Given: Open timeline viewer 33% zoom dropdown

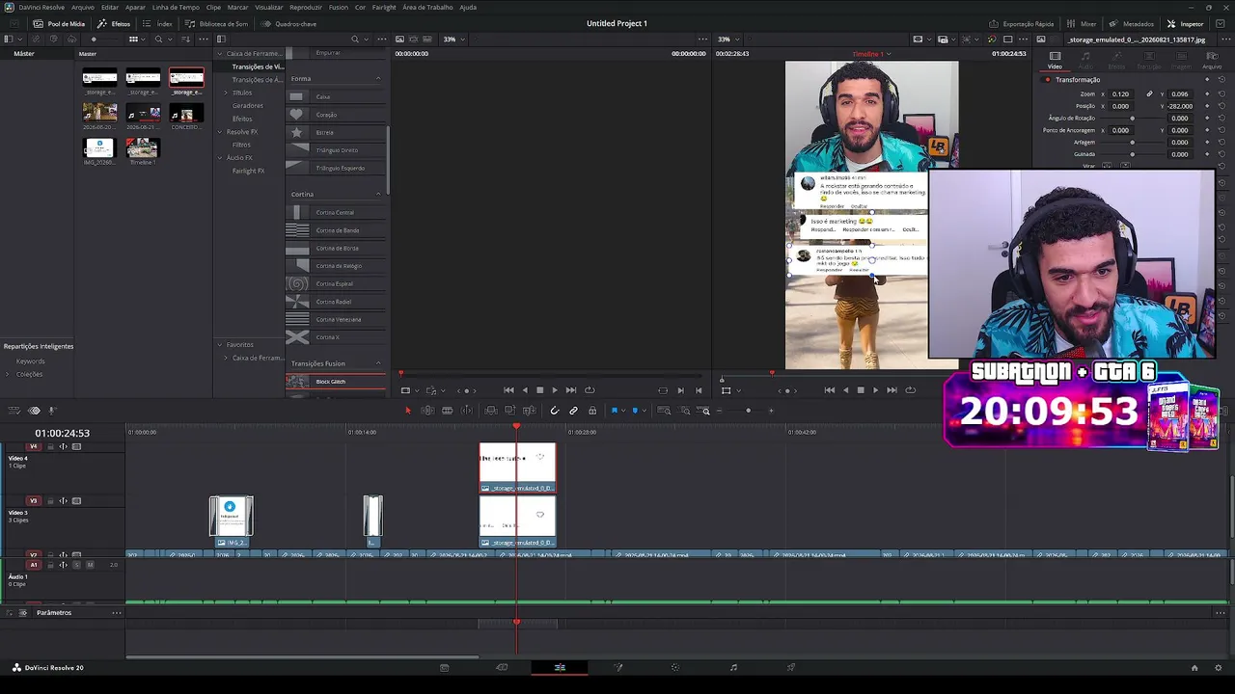Looking at the screenshot, I should (x=727, y=40).
